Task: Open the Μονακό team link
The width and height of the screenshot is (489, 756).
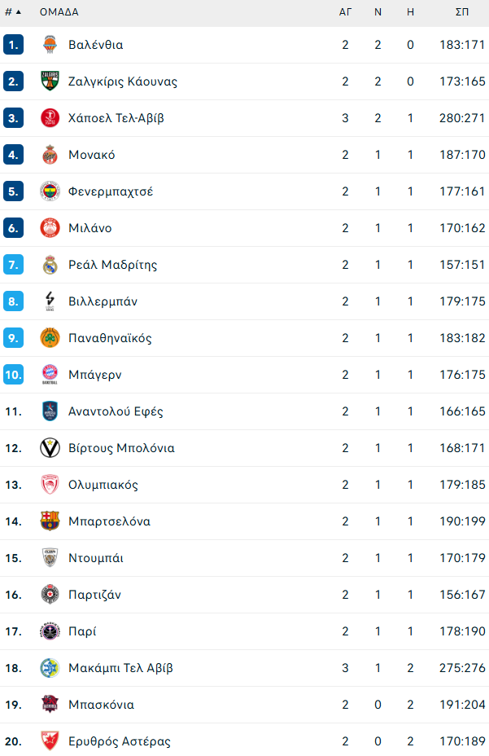Action: click(x=91, y=155)
